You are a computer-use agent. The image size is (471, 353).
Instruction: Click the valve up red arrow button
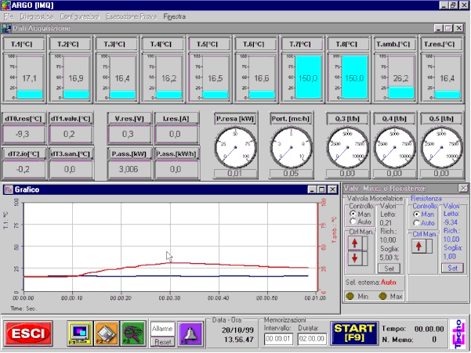click(355, 243)
